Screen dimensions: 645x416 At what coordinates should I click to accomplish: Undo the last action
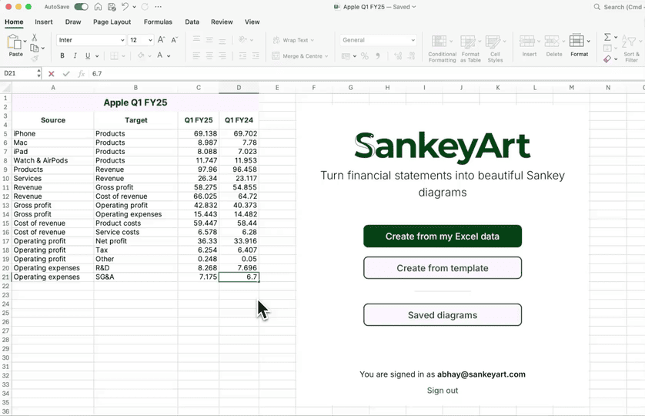[125, 7]
